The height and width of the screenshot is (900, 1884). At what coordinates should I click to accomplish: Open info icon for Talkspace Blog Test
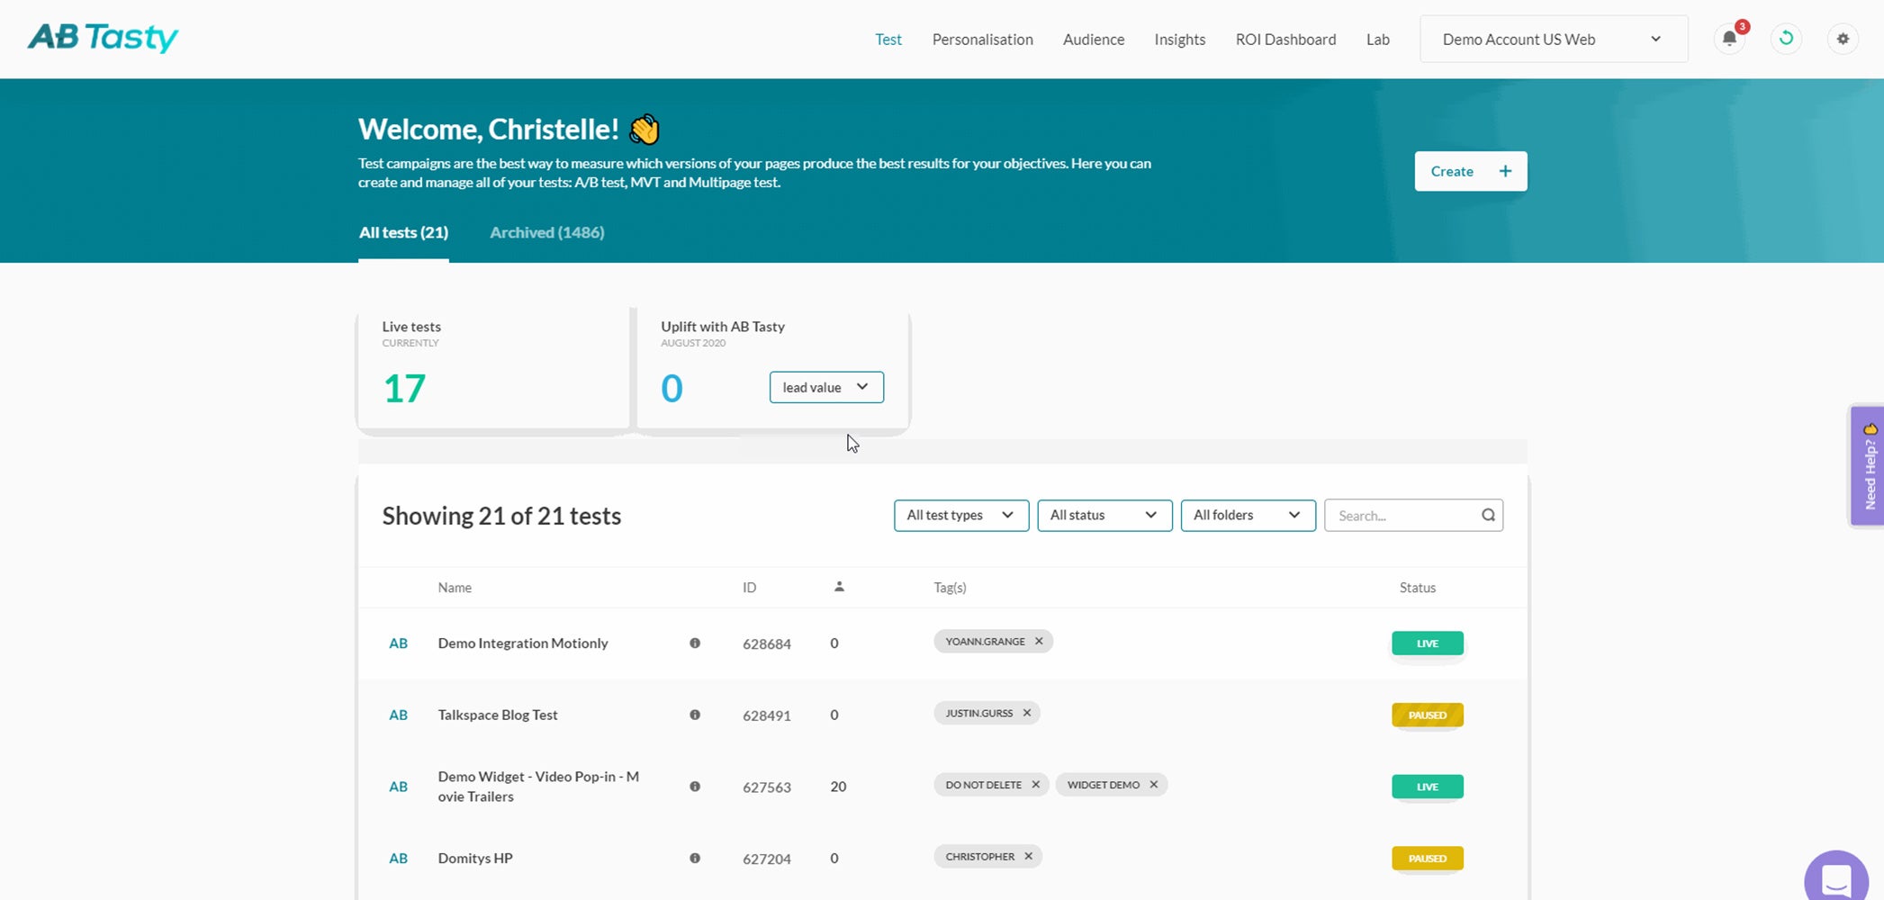[695, 715]
